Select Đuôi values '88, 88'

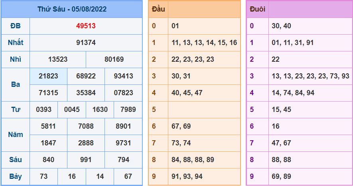(x=282, y=160)
